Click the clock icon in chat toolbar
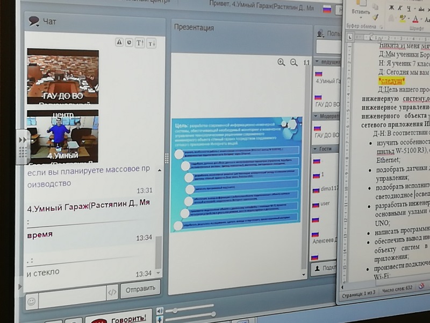The image size is (430, 323). pyautogui.click(x=129, y=42)
